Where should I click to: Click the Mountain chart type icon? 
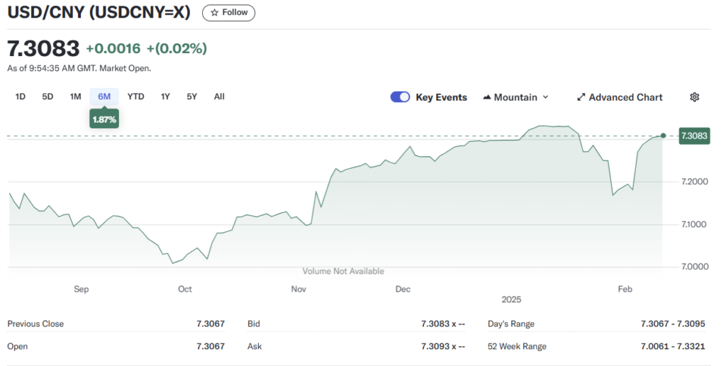click(487, 97)
